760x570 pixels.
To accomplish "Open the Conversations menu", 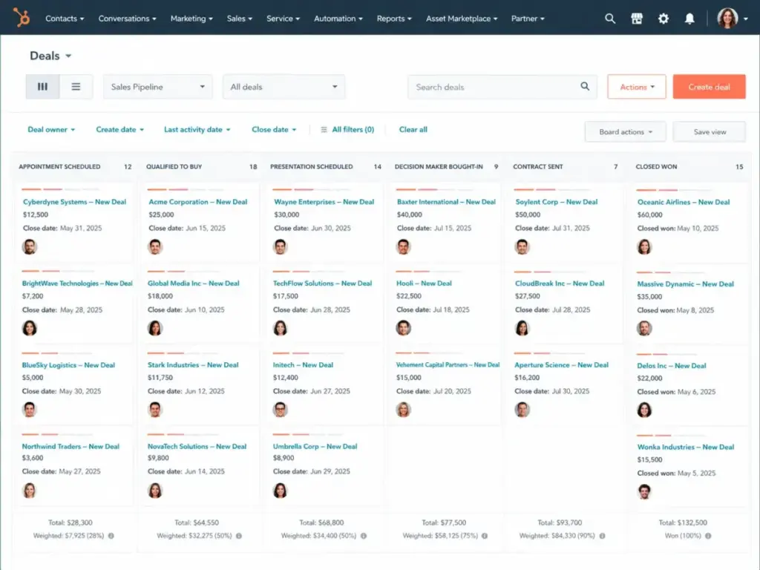I will click(127, 19).
